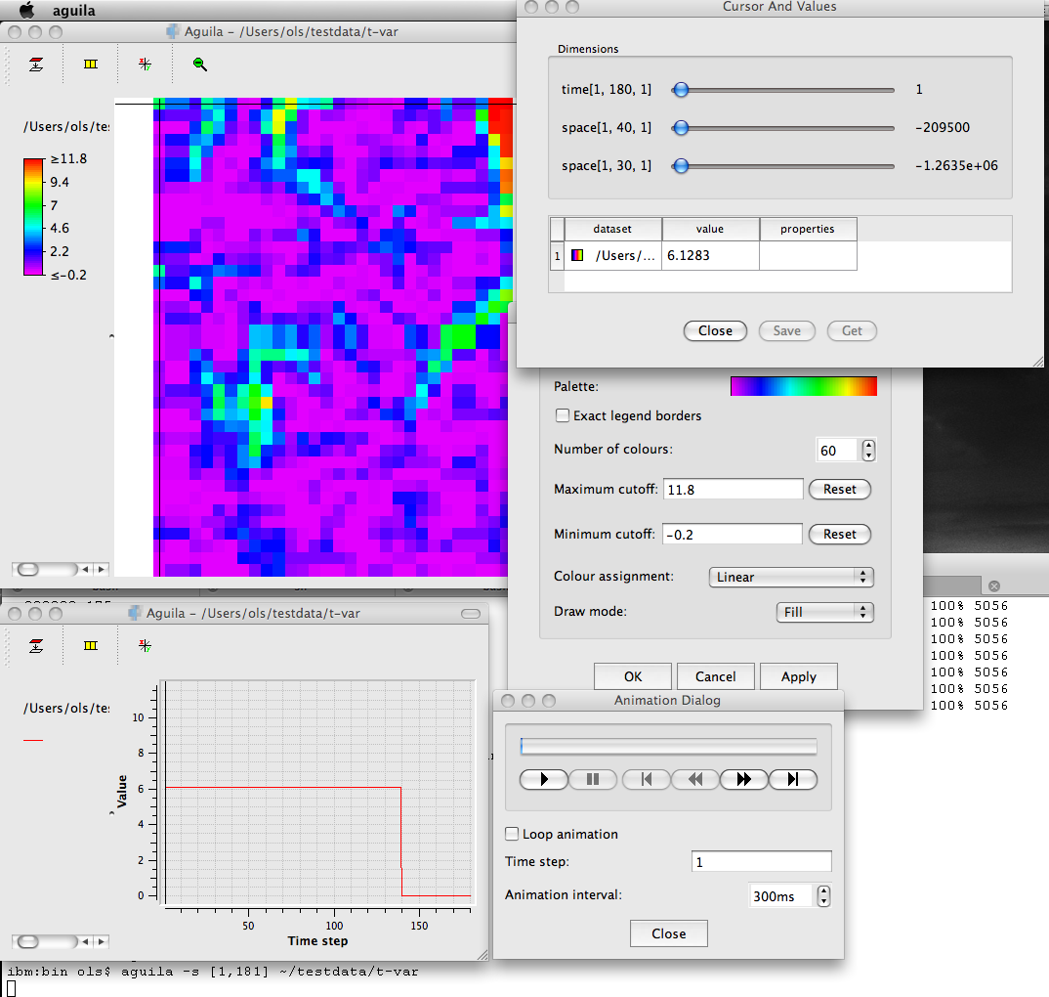Click the small close icon on the terminal tab
This screenshot has height=997, width=1049.
[x=994, y=585]
